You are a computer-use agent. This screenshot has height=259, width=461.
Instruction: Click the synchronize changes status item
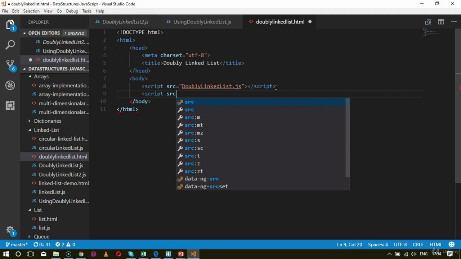pos(42,245)
